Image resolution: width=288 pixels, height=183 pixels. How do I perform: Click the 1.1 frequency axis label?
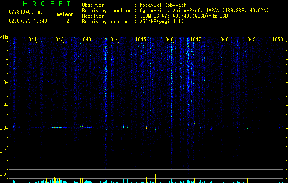point(4,59)
